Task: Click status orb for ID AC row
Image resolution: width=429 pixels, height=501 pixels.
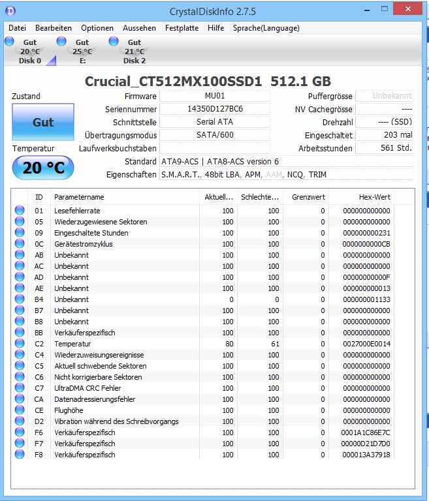Action: (20, 266)
